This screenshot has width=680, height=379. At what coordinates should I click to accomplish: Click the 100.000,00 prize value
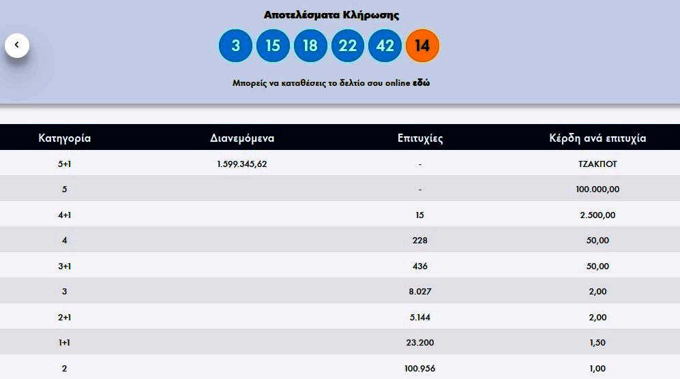[x=597, y=189]
